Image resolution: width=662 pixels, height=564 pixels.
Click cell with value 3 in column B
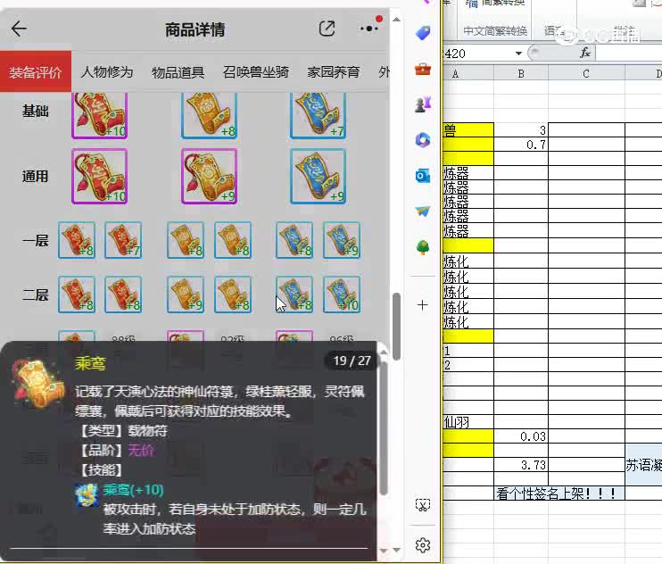[x=521, y=129]
